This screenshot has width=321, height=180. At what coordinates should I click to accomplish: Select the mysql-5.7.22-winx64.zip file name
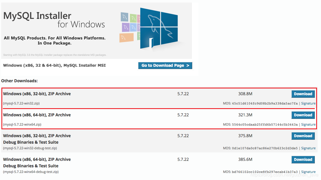click(x=22, y=124)
